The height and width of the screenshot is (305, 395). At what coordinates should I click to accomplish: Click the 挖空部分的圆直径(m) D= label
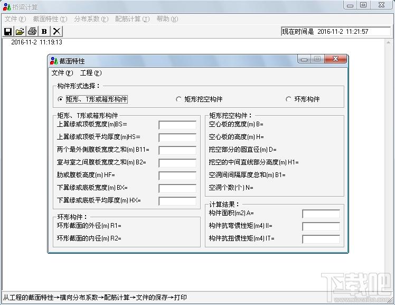[242, 150]
